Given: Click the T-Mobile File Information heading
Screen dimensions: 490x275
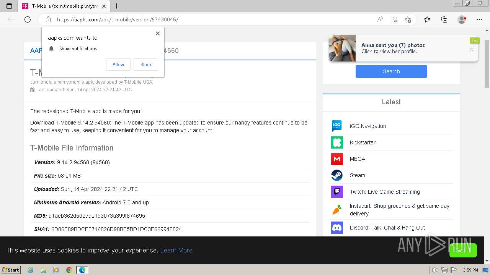Looking at the screenshot, I should coord(72,148).
